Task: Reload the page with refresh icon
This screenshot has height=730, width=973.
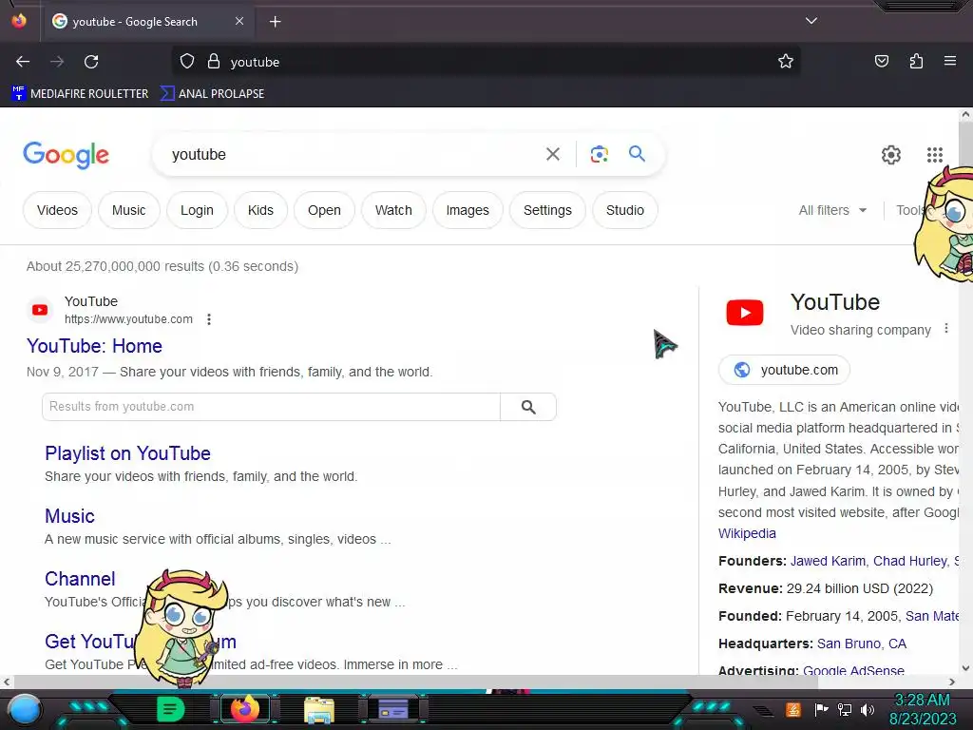Action: coord(91,62)
